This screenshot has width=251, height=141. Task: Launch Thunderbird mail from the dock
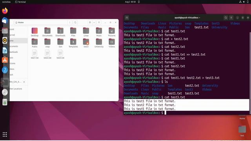[5, 21]
